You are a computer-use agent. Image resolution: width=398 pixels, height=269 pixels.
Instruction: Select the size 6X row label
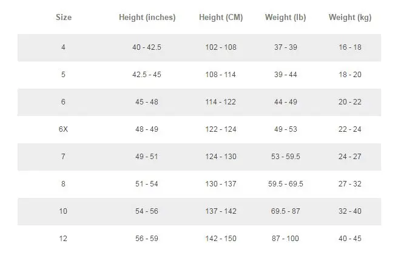click(63, 129)
